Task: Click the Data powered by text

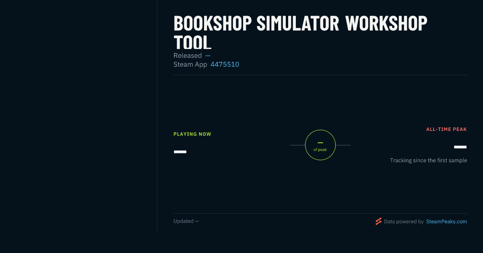Action: point(404,221)
